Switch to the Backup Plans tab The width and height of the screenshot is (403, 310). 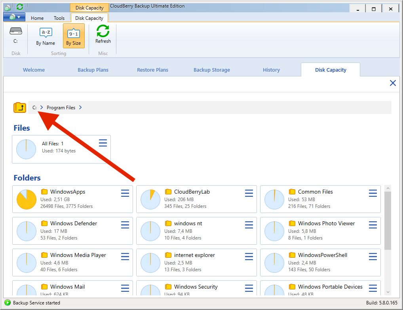93,70
